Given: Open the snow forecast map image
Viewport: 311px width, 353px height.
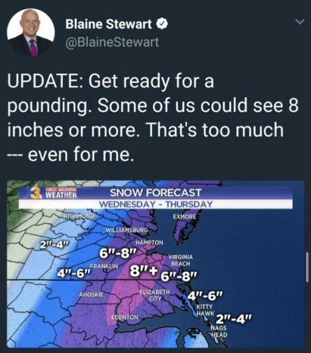Looking at the screenshot, I should coord(155,264).
